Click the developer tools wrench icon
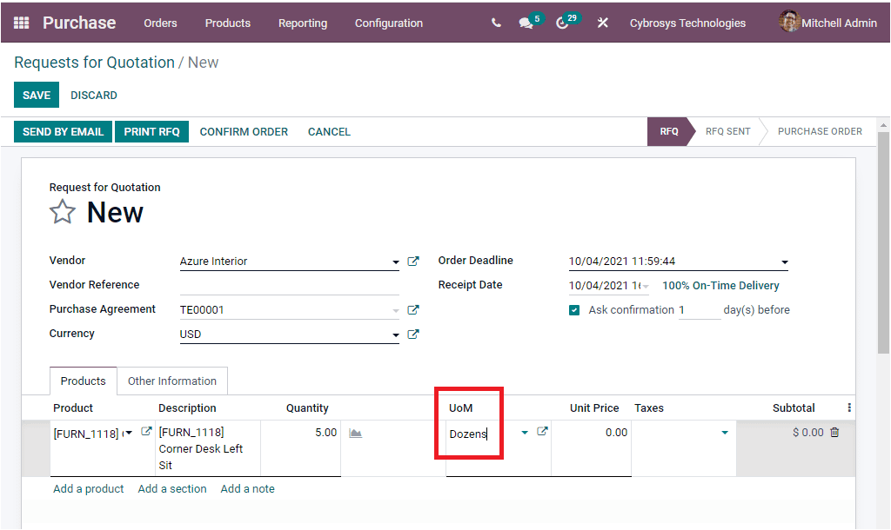Viewport: 891px width, 530px height. (602, 23)
